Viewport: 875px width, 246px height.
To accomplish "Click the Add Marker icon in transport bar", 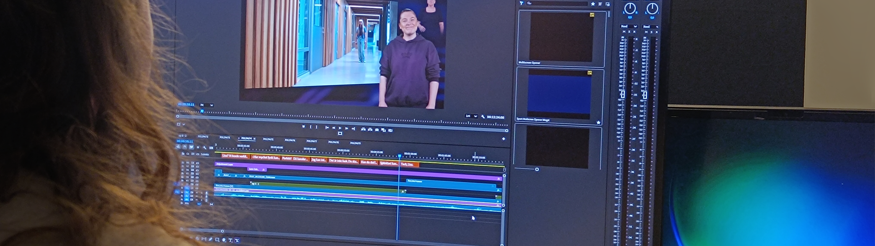I will pyautogui.click(x=304, y=127).
